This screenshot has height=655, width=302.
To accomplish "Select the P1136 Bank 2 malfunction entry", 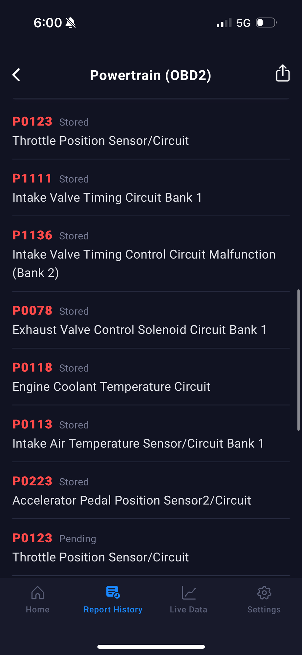I will (151, 254).
